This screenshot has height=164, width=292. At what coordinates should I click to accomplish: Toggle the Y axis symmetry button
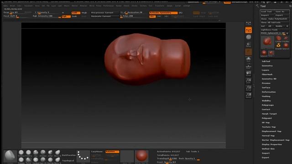coord(159,16)
